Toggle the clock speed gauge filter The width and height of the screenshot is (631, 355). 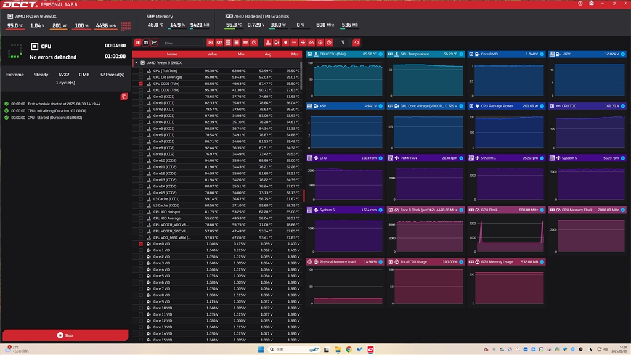tap(312, 43)
